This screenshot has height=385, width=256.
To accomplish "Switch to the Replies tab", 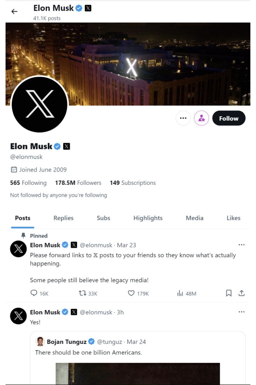I will click(64, 218).
